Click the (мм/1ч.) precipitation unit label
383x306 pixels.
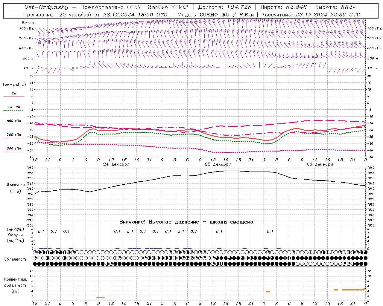[16, 241]
